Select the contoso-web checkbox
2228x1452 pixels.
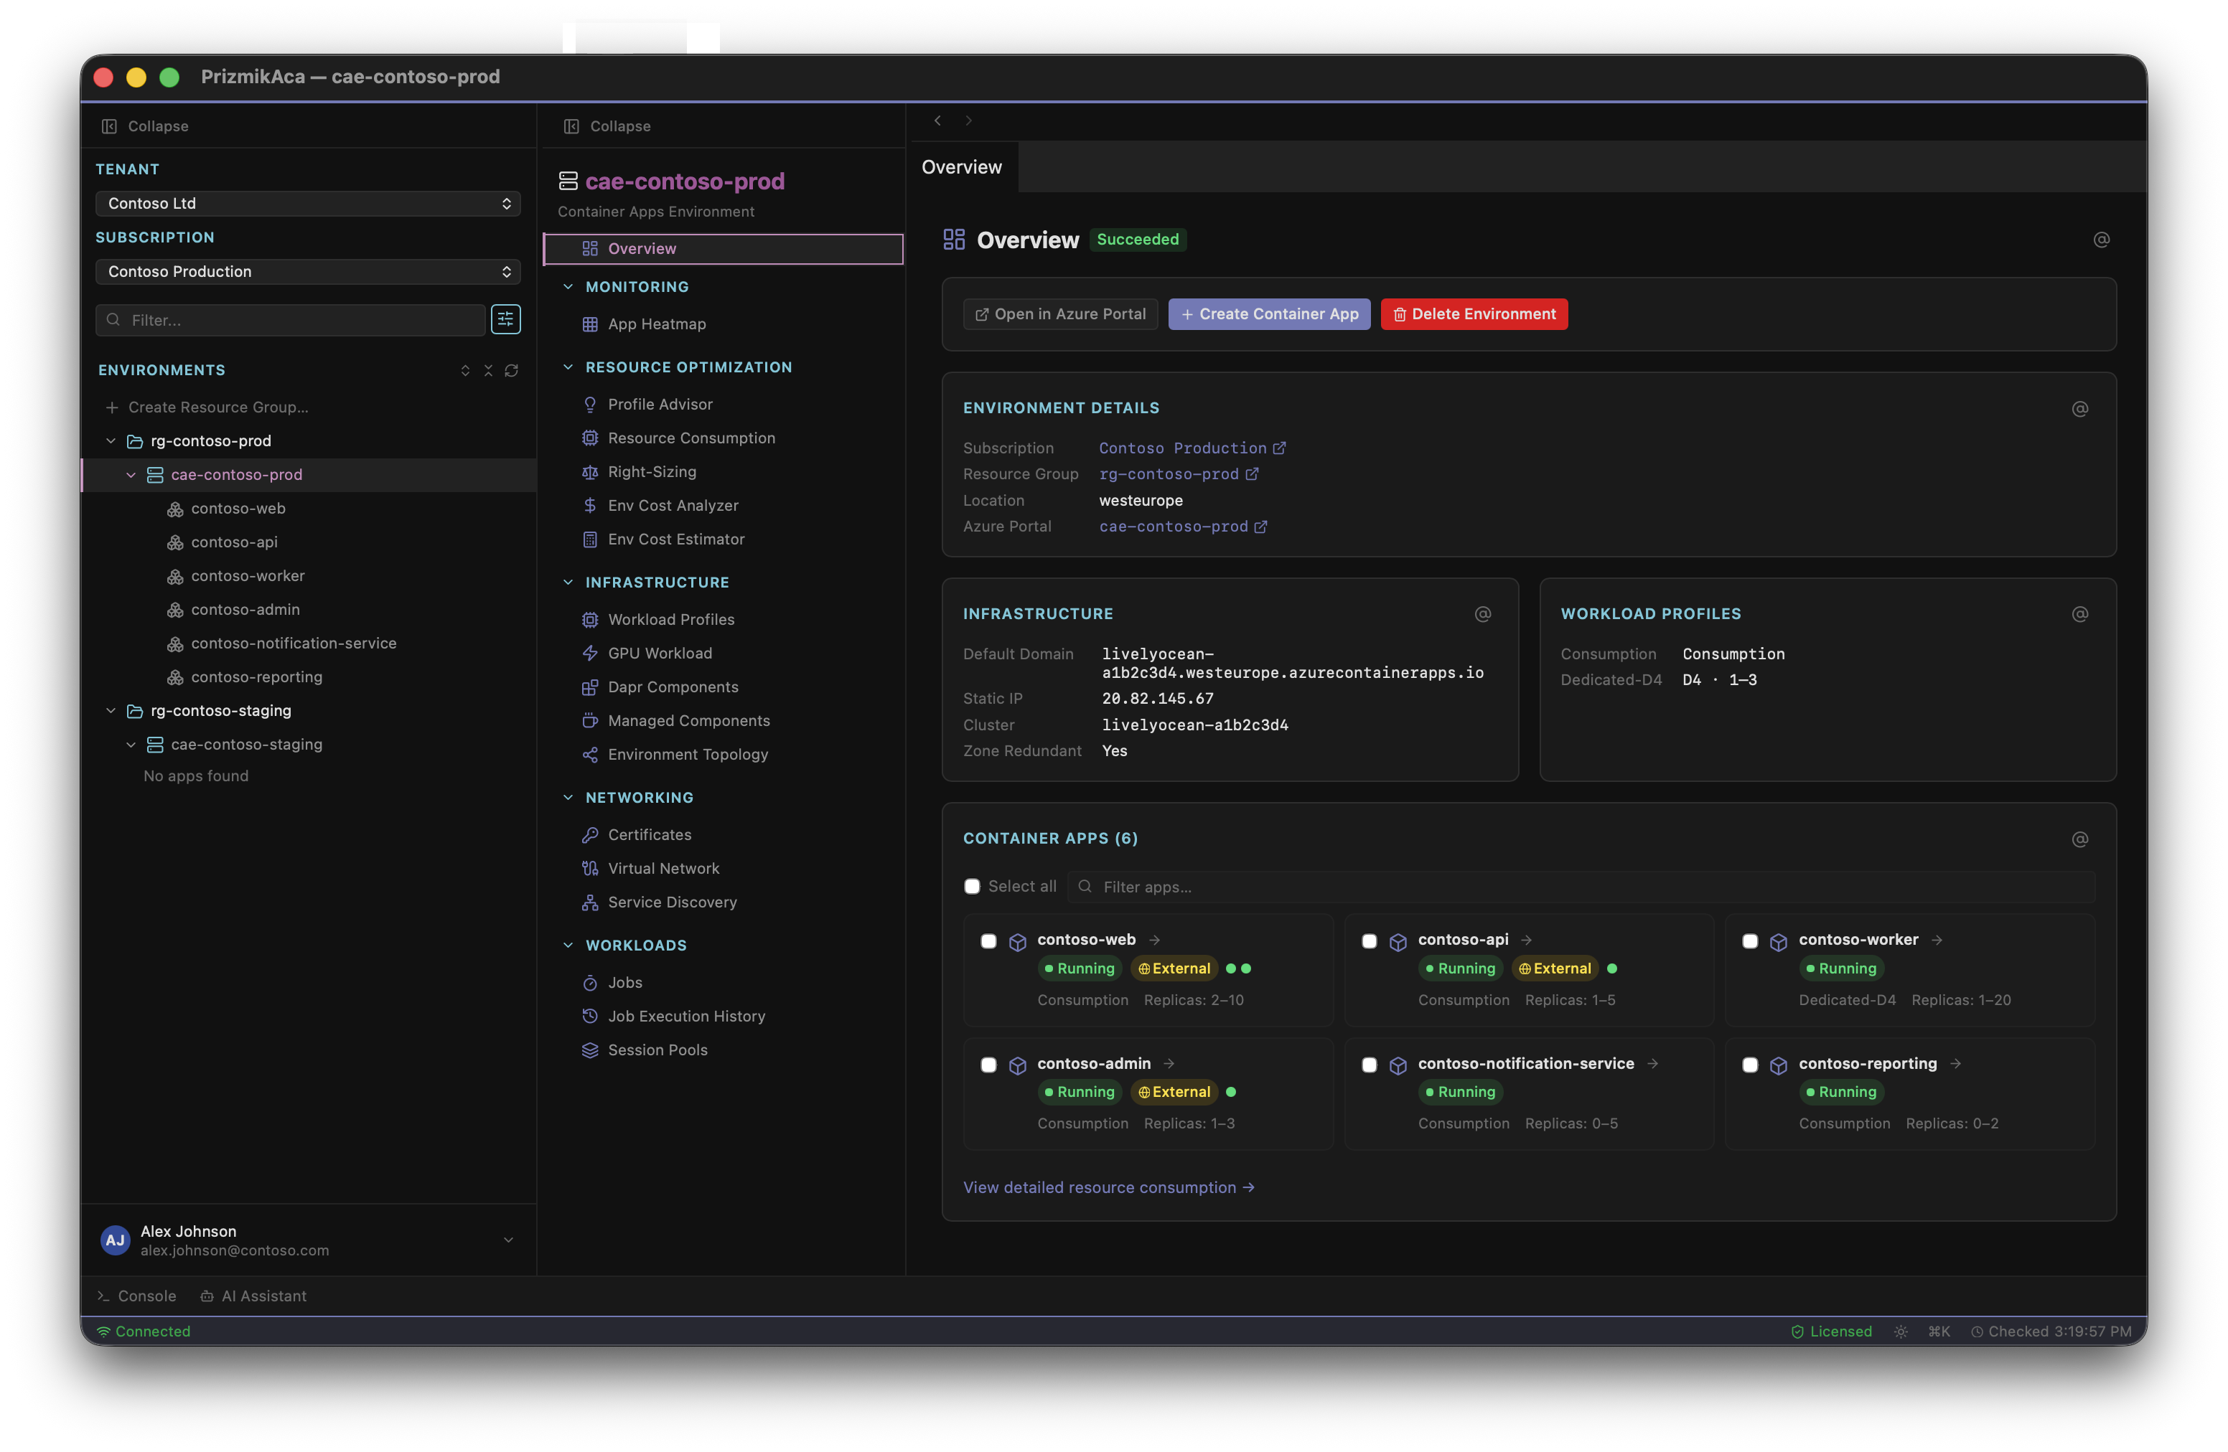pyautogui.click(x=988, y=941)
